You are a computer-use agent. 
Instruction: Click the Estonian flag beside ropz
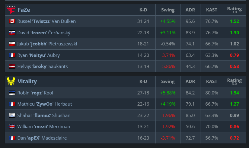click(12, 93)
